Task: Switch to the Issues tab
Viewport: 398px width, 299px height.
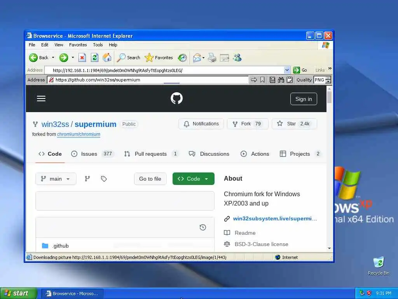Action: (x=93, y=154)
